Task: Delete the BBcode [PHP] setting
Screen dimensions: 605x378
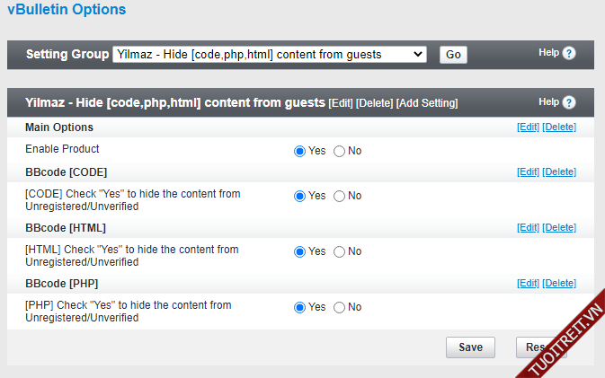Action: [559, 284]
